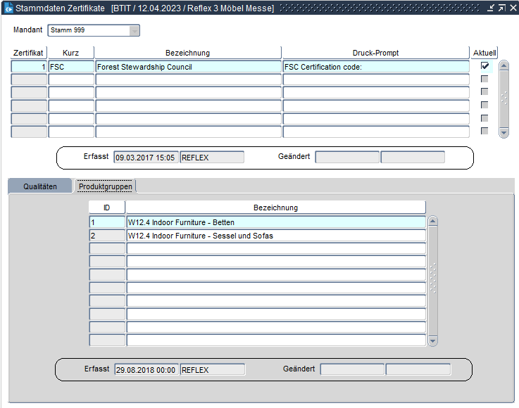Click the Stammdaten Zertifikate window icon

(8, 8)
